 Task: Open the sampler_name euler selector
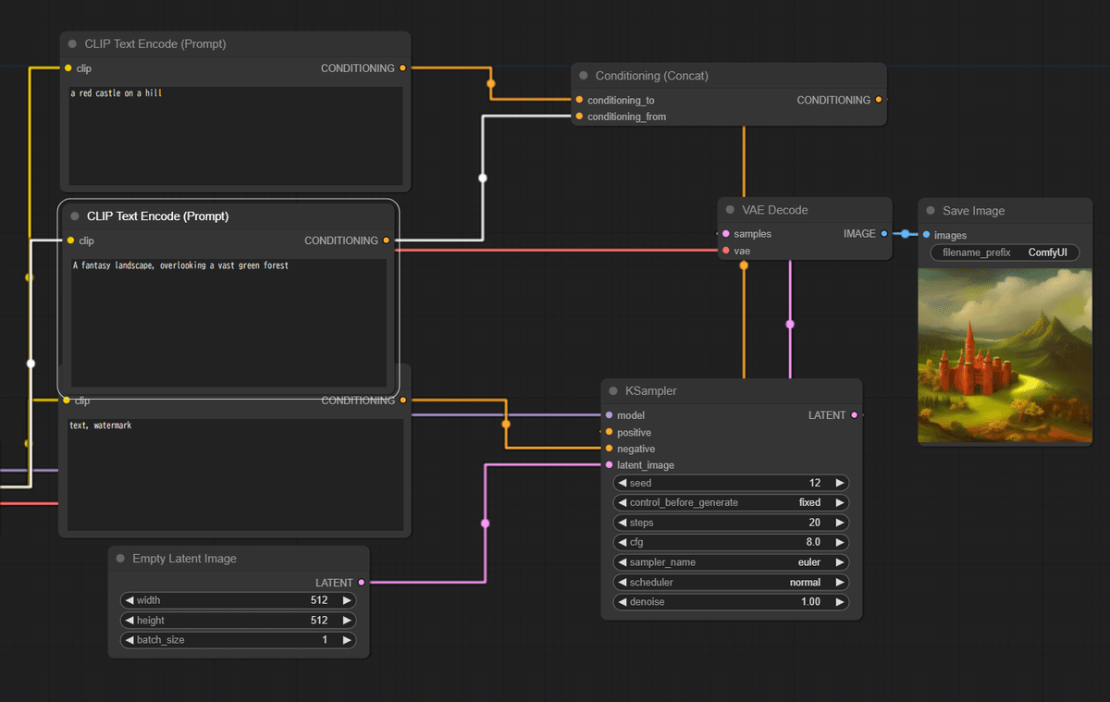pyautogui.click(x=731, y=562)
